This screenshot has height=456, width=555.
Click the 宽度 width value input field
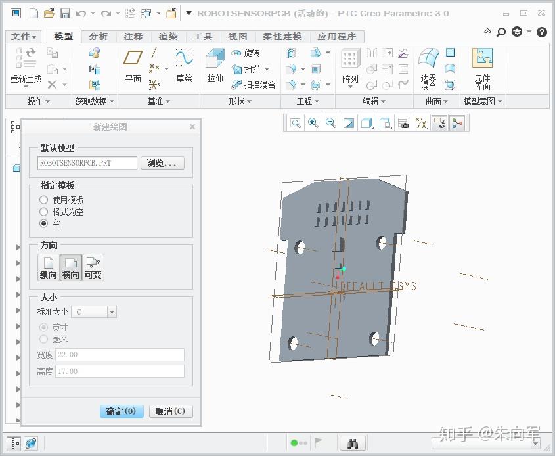(120, 354)
